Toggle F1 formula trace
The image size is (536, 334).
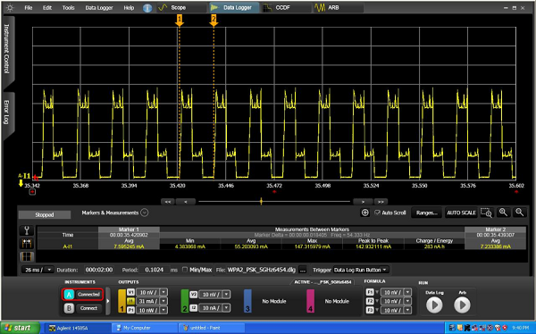click(370, 292)
